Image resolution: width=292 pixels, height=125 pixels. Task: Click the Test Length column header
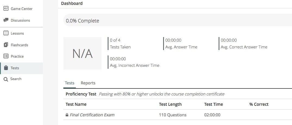pyautogui.click(x=170, y=104)
